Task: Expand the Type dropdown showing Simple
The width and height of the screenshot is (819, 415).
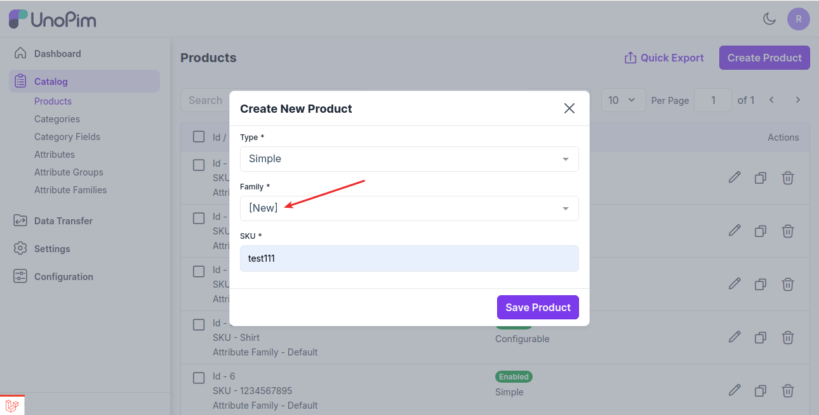Action: (409, 159)
